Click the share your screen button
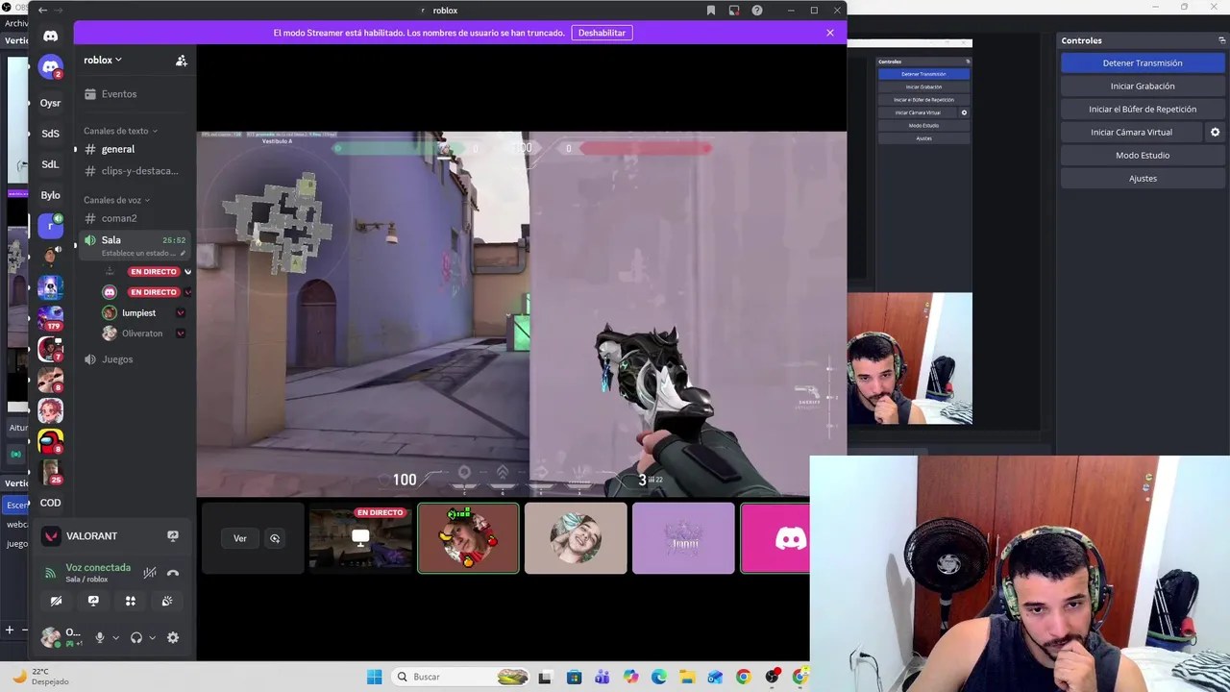This screenshot has height=692, width=1230. click(x=93, y=601)
